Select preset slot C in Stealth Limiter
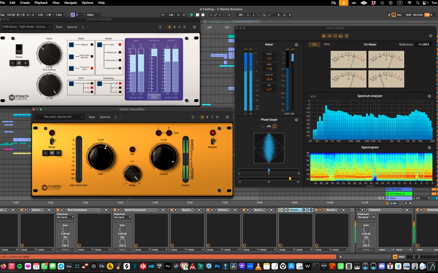Screen dimensions: 438x273 (x=179, y=27)
